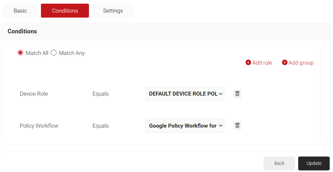Click the Policy Workflow field label
The image size is (333, 172).
click(39, 126)
